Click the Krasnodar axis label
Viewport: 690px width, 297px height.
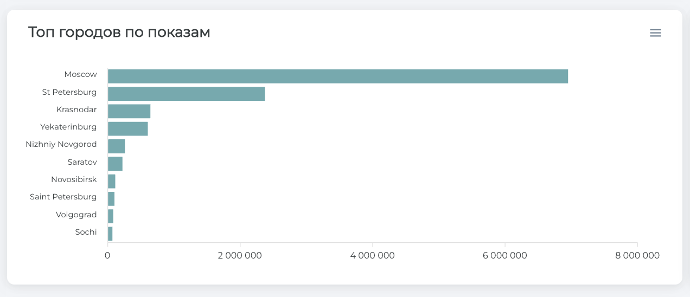(76, 109)
